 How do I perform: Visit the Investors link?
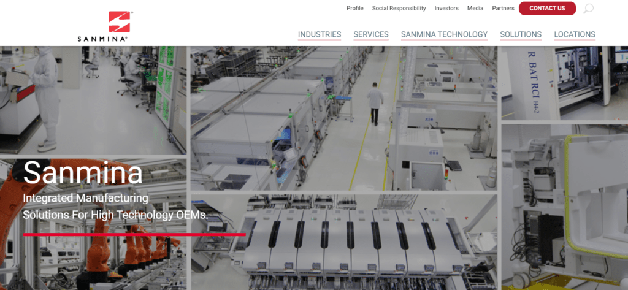pos(446,9)
